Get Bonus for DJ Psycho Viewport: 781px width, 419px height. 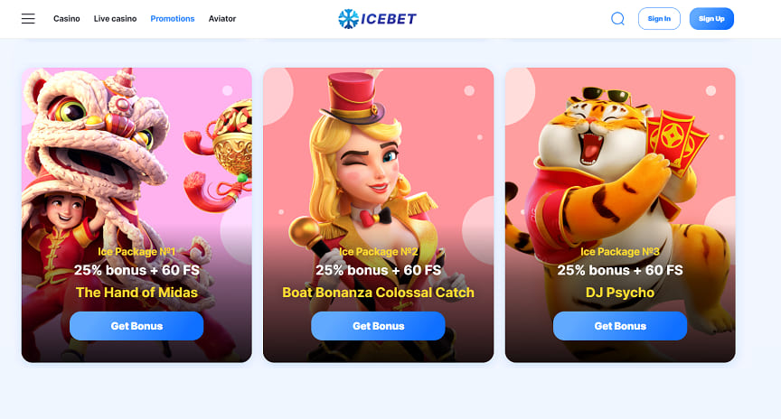pyautogui.click(x=620, y=326)
